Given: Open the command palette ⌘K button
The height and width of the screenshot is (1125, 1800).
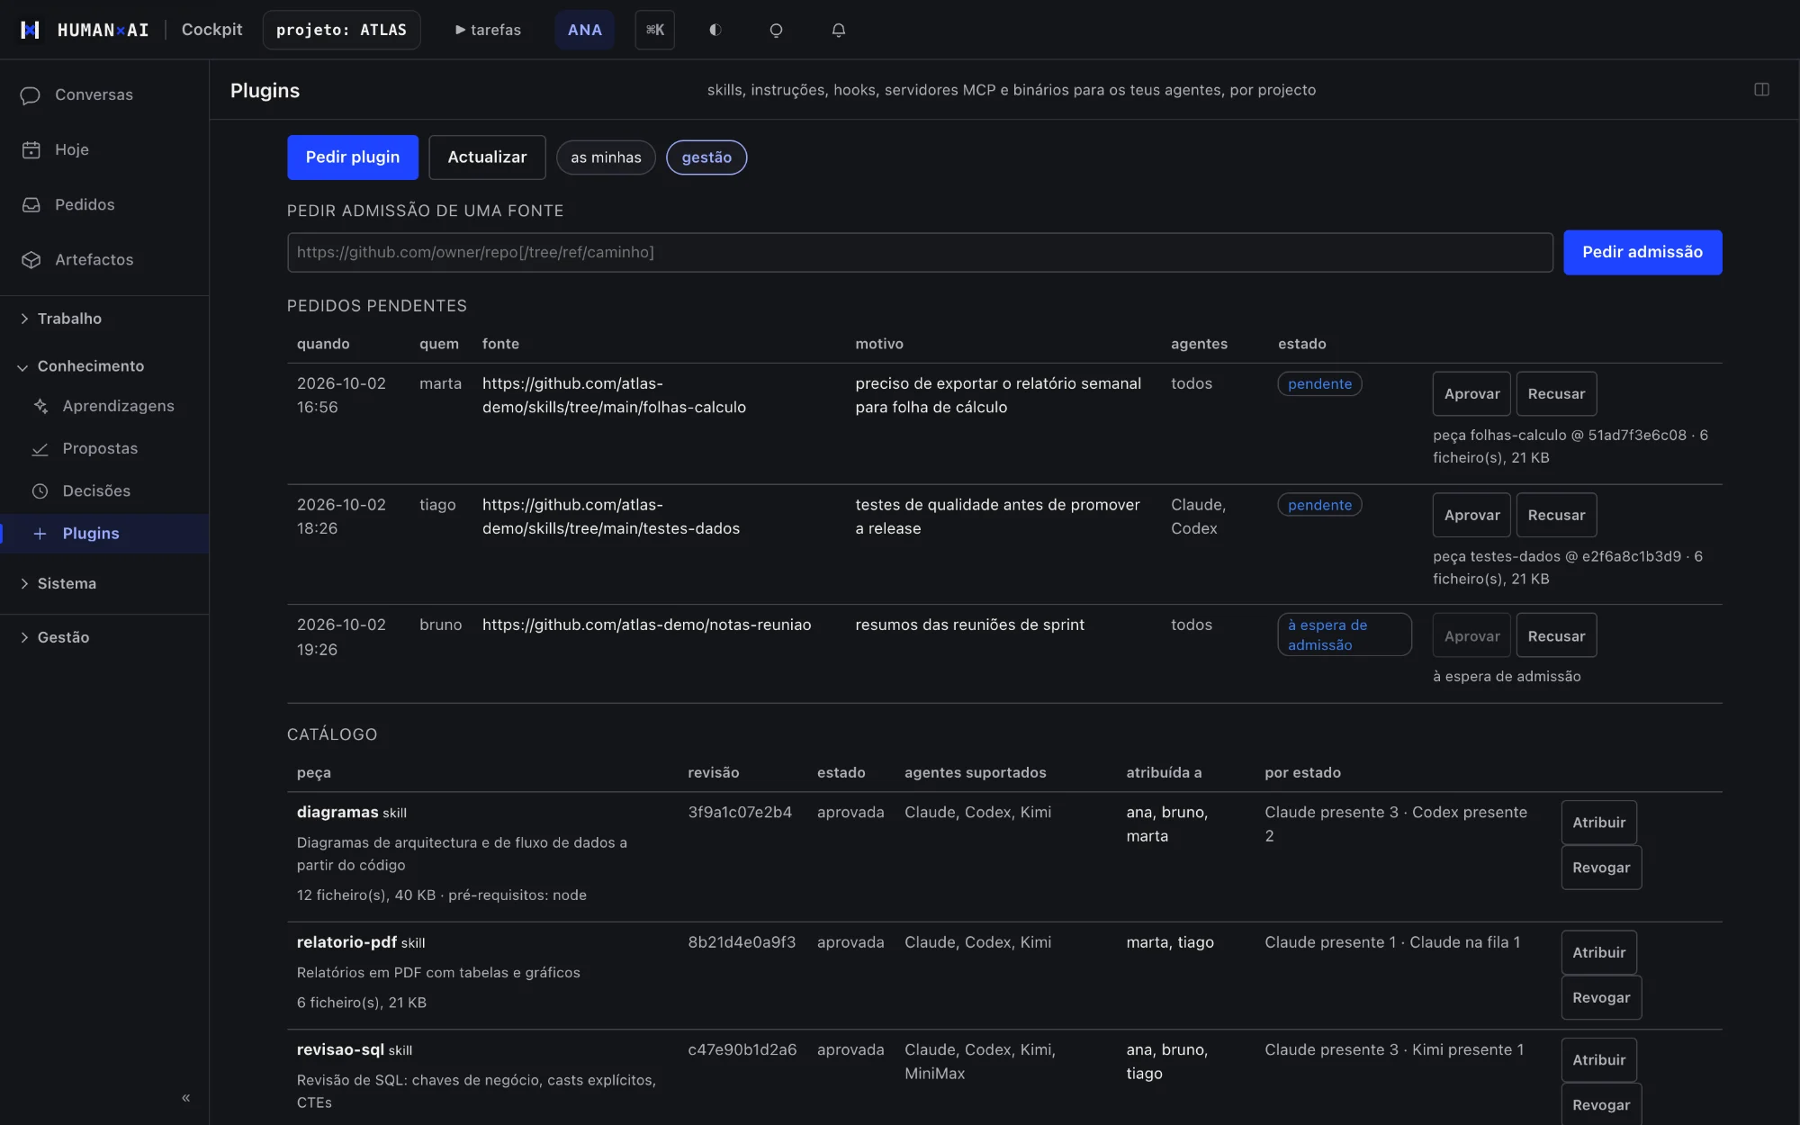Looking at the screenshot, I should coord(654,30).
